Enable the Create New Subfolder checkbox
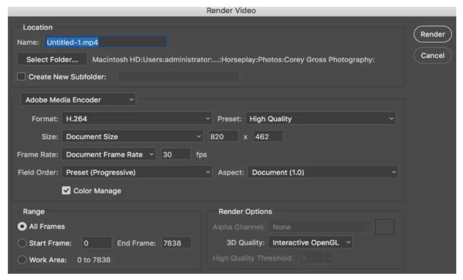 (21, 77)
